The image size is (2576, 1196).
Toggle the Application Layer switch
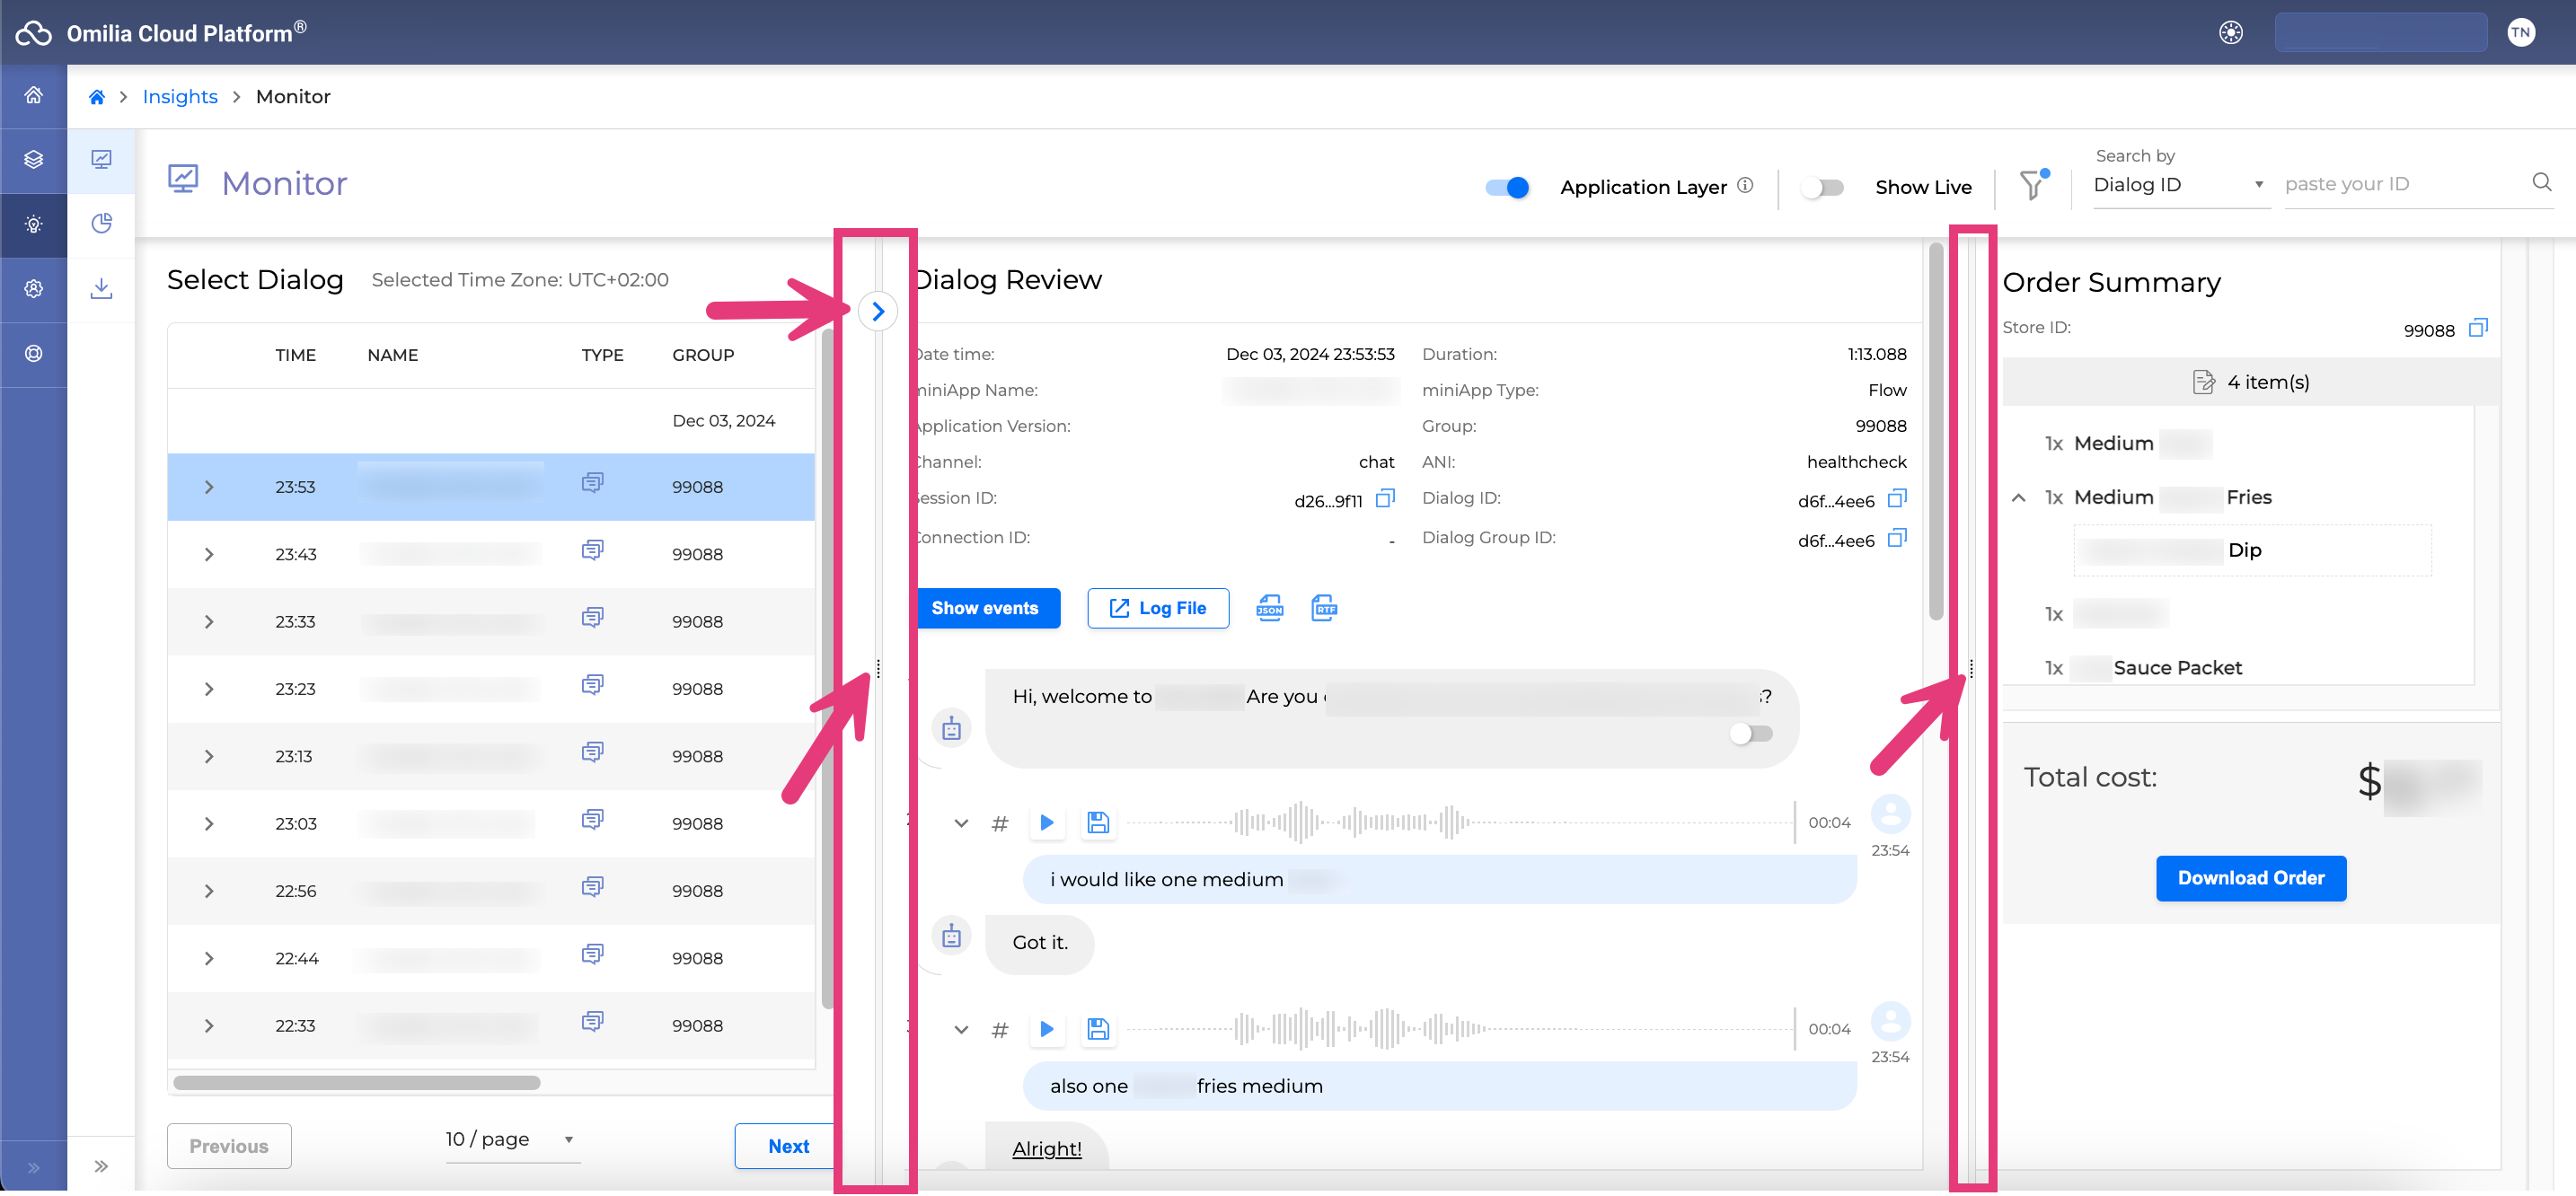tap(1507, 187)
